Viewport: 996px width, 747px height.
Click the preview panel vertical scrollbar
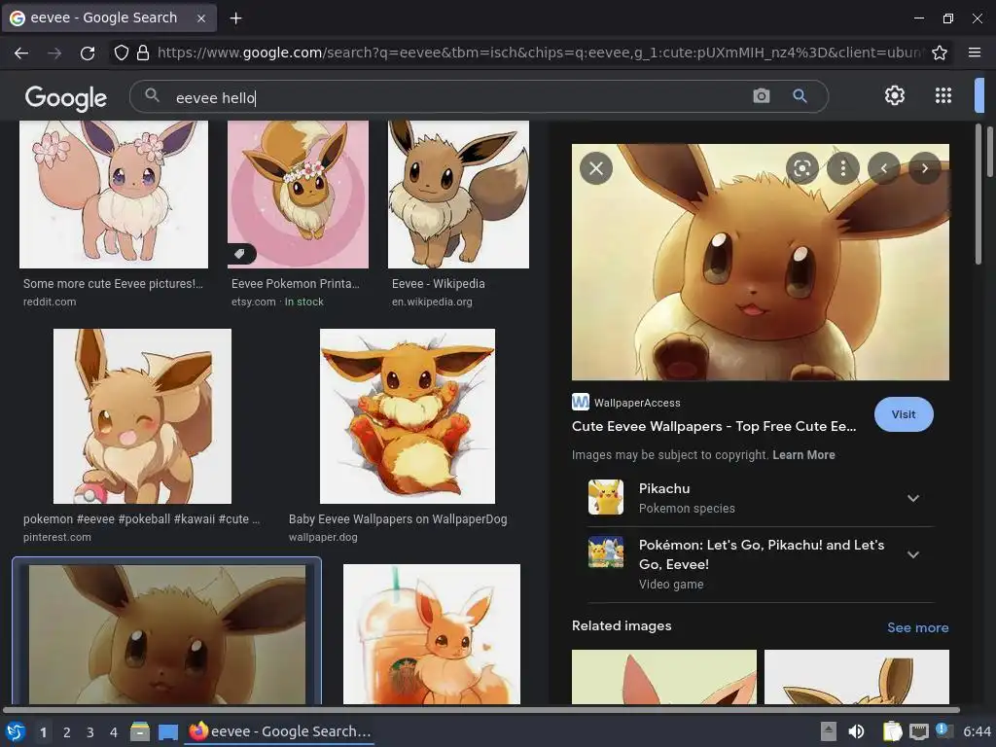pyautogui.click(x=978, y=195)
